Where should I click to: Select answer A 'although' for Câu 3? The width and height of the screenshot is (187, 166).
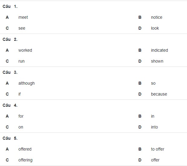tap(27, 83)
